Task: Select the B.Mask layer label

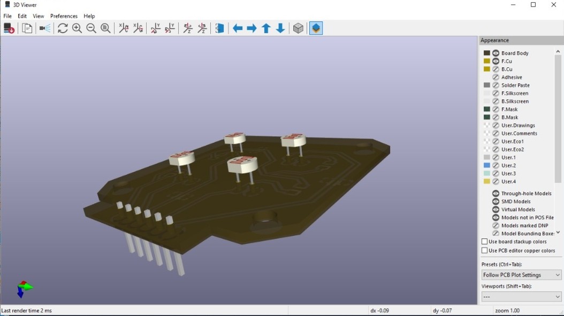Action: [509, 117]
